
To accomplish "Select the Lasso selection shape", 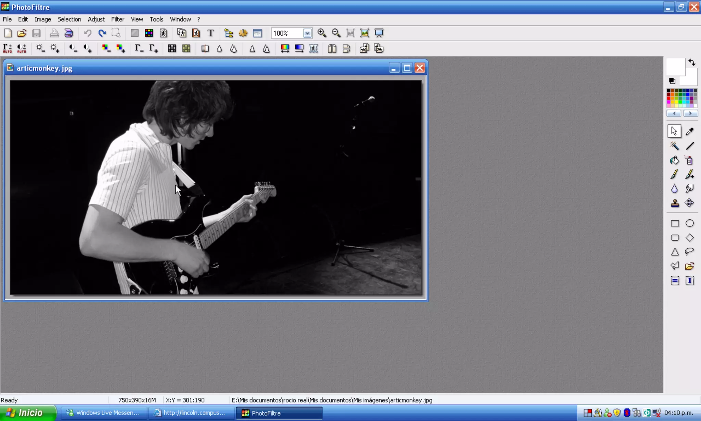I will coord(689,252).
